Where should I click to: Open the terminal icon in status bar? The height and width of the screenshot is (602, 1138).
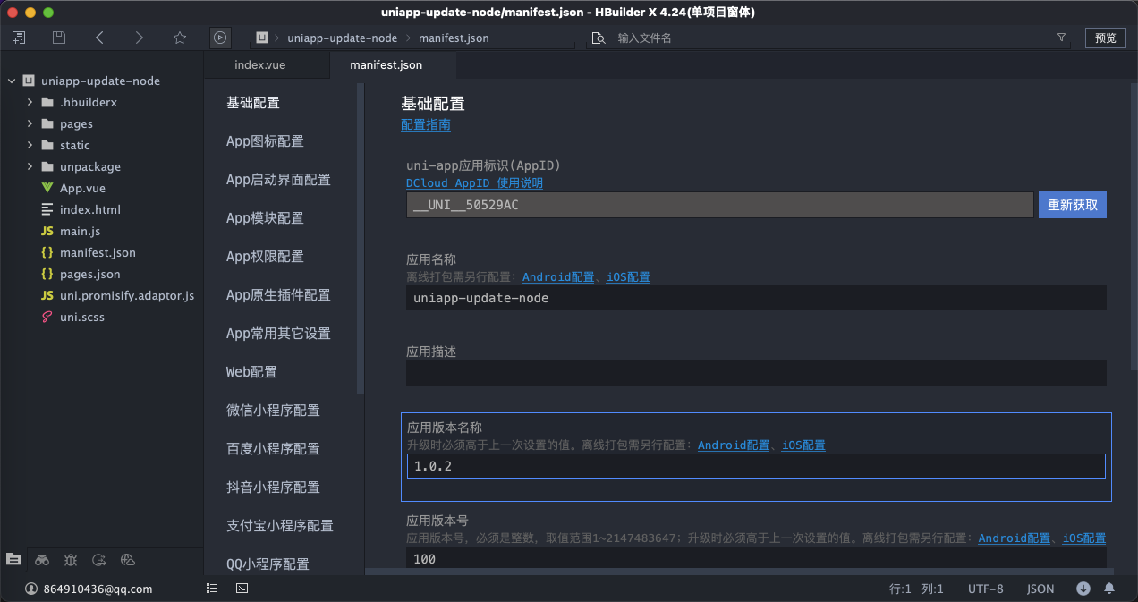(242, 589)
